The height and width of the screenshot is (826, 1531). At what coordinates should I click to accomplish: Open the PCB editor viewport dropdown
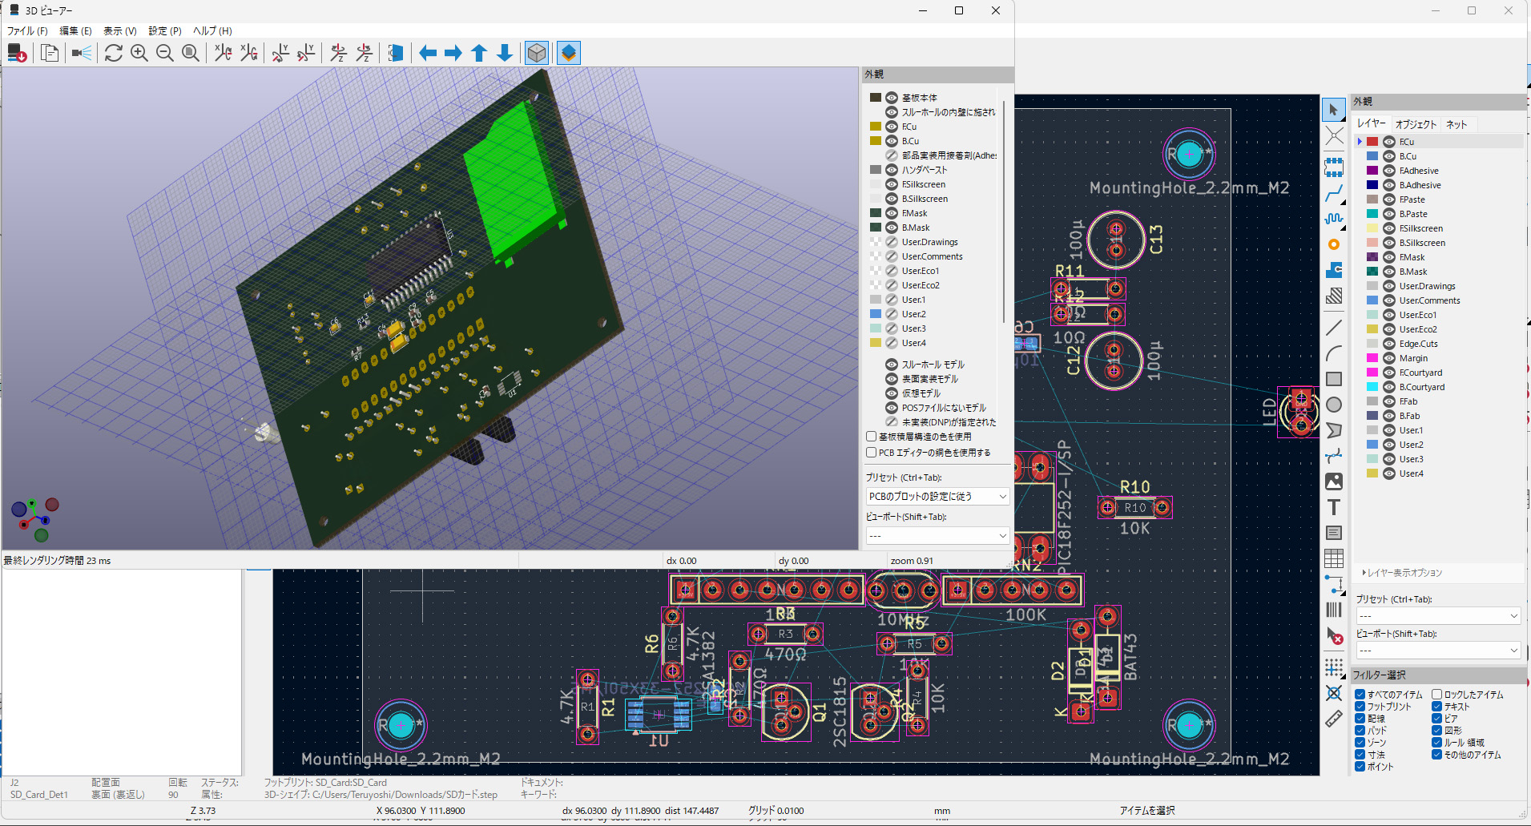click(x=1437, y=651)
